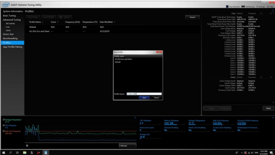
Task: Open Stress Test section
Action: click(8, 34)
